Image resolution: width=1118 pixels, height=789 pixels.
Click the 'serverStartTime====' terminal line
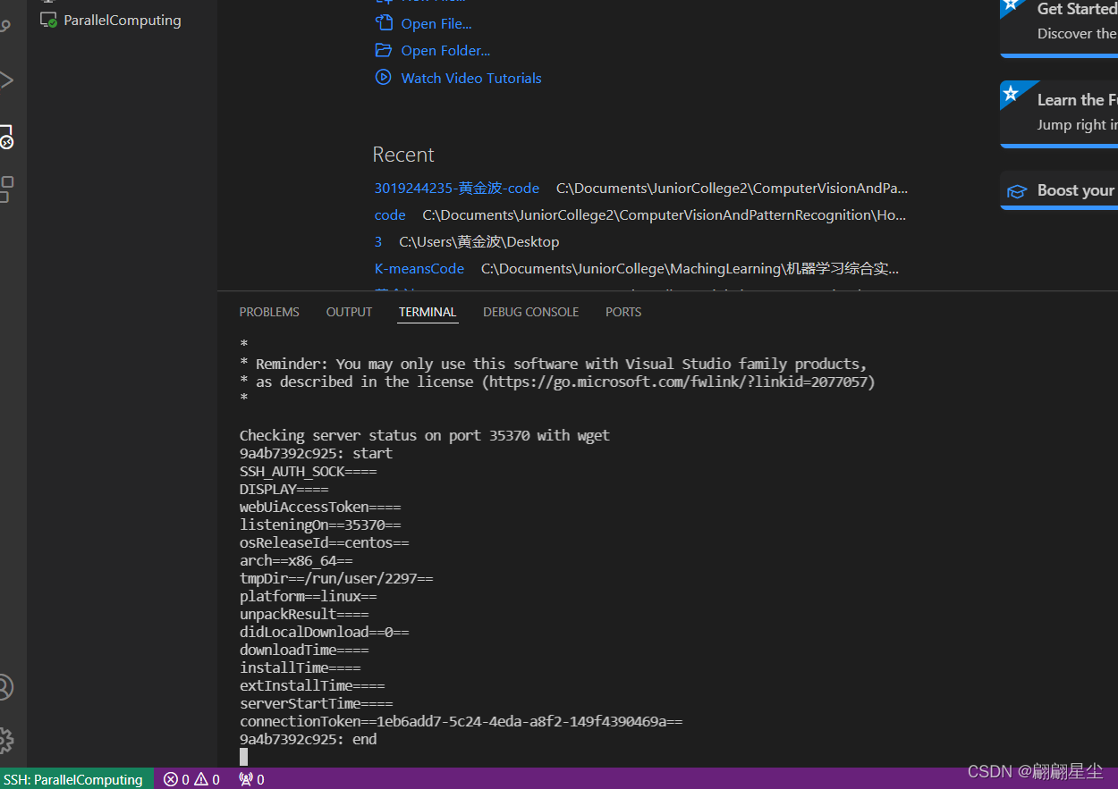click(317, 703)
